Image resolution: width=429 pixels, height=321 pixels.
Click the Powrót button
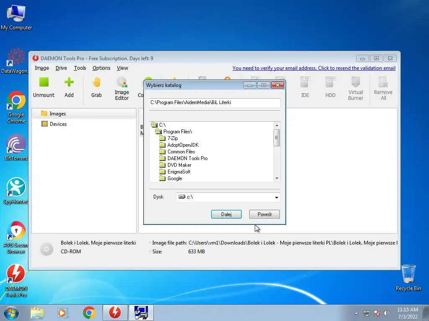click(x=265, y=214)
